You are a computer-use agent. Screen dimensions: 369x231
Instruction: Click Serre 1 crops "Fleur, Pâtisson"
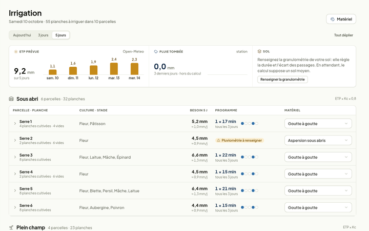pos(92,124)
